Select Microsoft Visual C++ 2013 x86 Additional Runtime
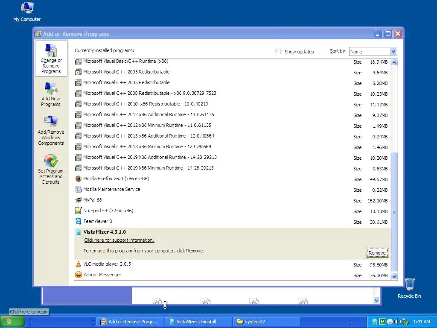The image size is (437, 328). click(x=233, y=136)
